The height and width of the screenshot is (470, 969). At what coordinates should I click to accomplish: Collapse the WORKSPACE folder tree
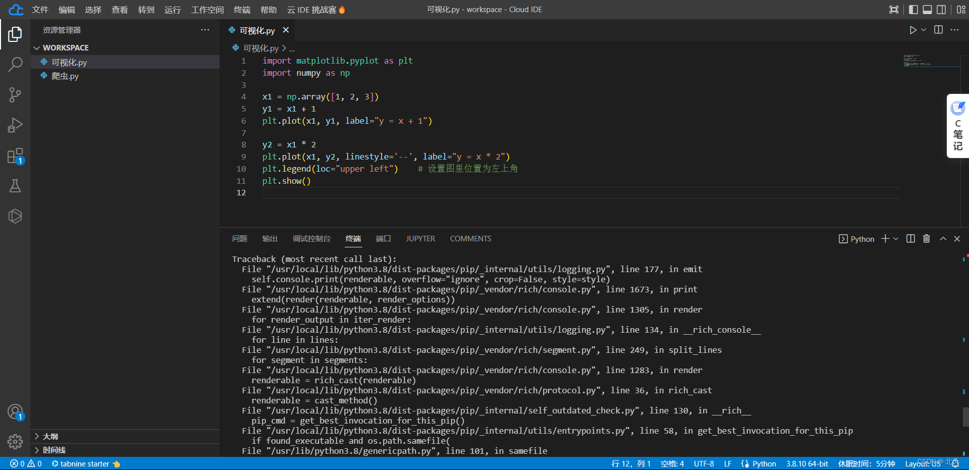tap(61, 47)
